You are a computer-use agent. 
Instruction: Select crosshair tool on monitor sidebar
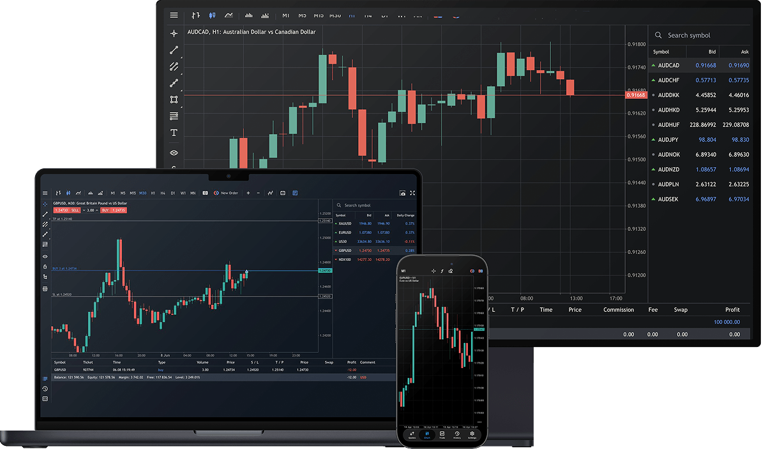pos(174,33)
